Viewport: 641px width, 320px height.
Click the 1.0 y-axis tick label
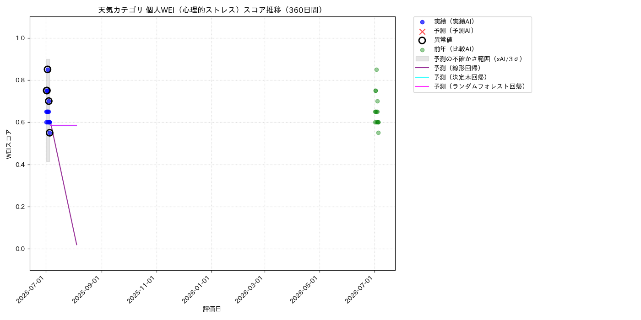point(20,38)
